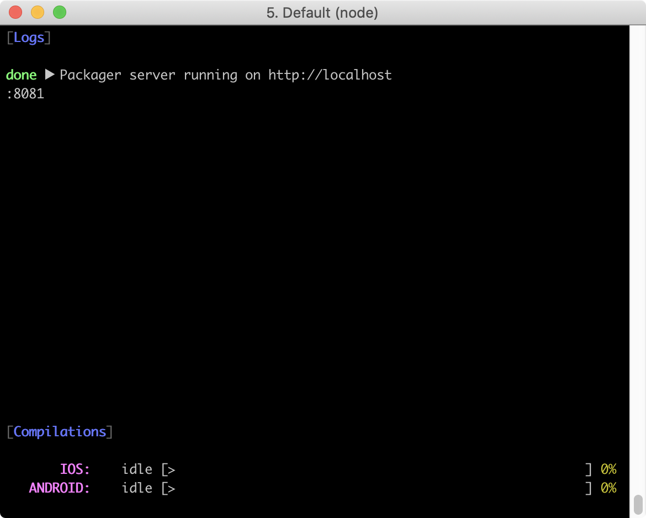This screenshot has width=646, height=518.
Task: Click the play arrow next to 'done'
Action: coord(50,75)
